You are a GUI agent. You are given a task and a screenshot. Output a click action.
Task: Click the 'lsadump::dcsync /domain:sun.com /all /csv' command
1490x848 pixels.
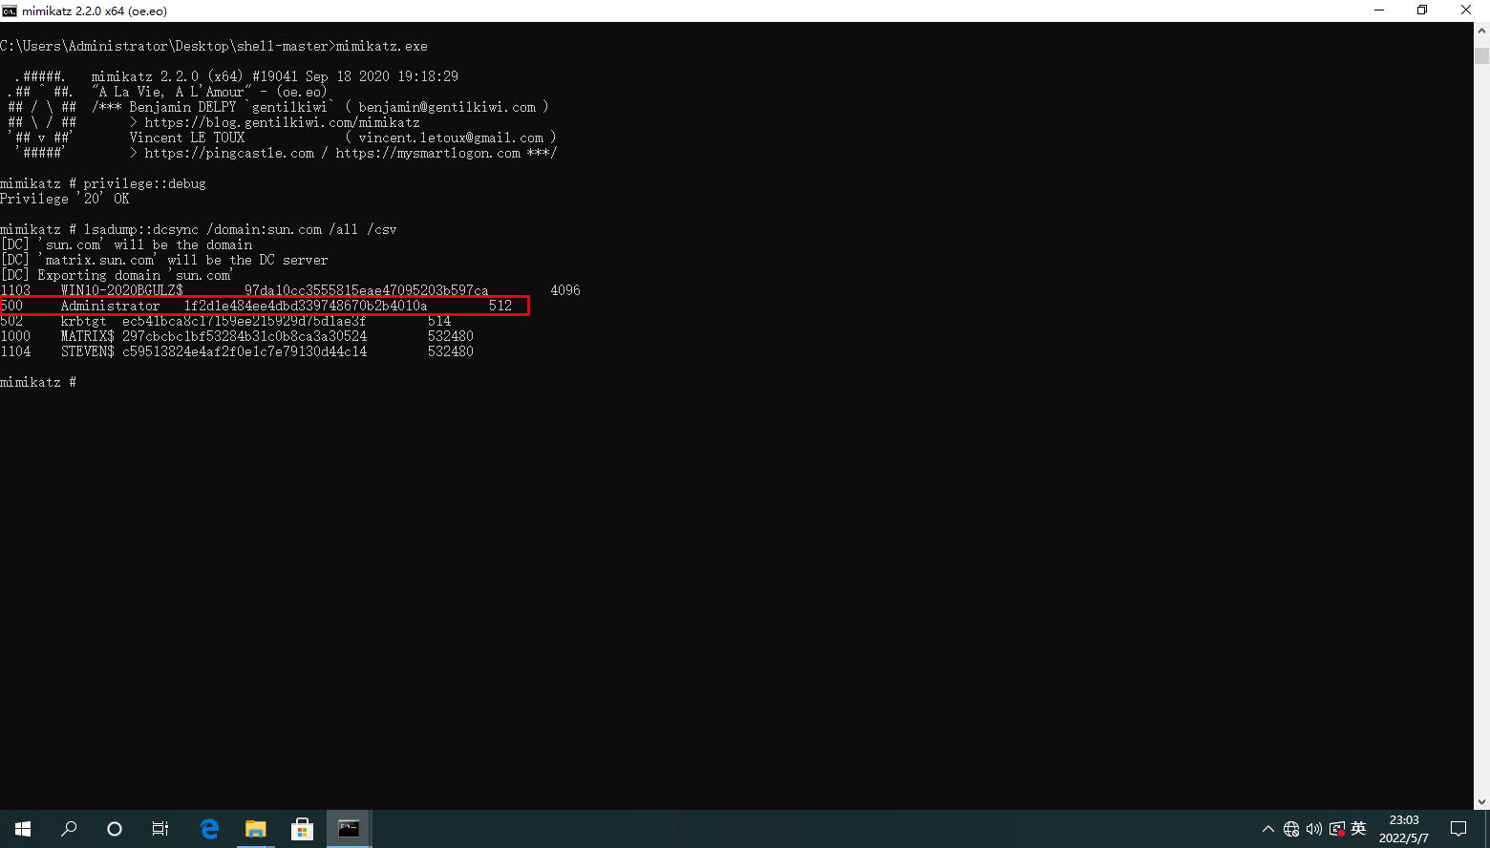(x=240, y=229)
